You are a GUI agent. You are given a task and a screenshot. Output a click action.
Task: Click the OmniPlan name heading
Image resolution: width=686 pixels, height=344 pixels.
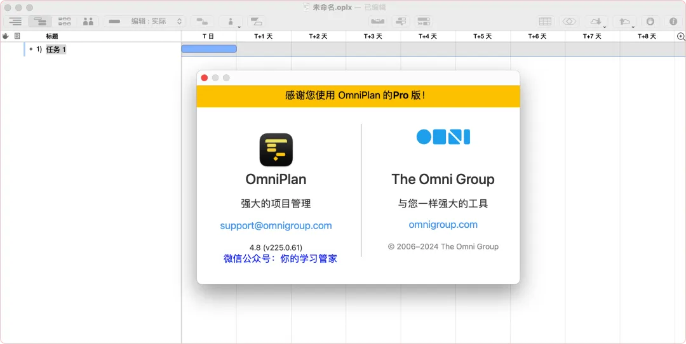coord(276,179)
